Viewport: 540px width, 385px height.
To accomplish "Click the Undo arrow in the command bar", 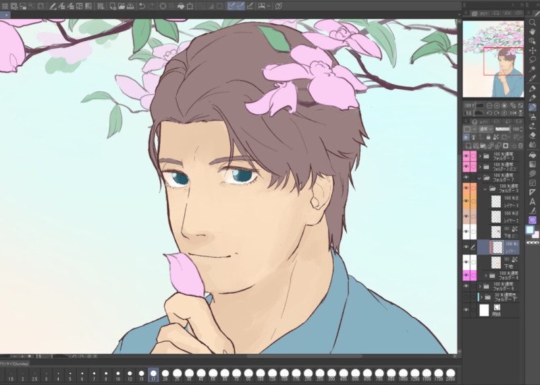I will tap(142, 6).
